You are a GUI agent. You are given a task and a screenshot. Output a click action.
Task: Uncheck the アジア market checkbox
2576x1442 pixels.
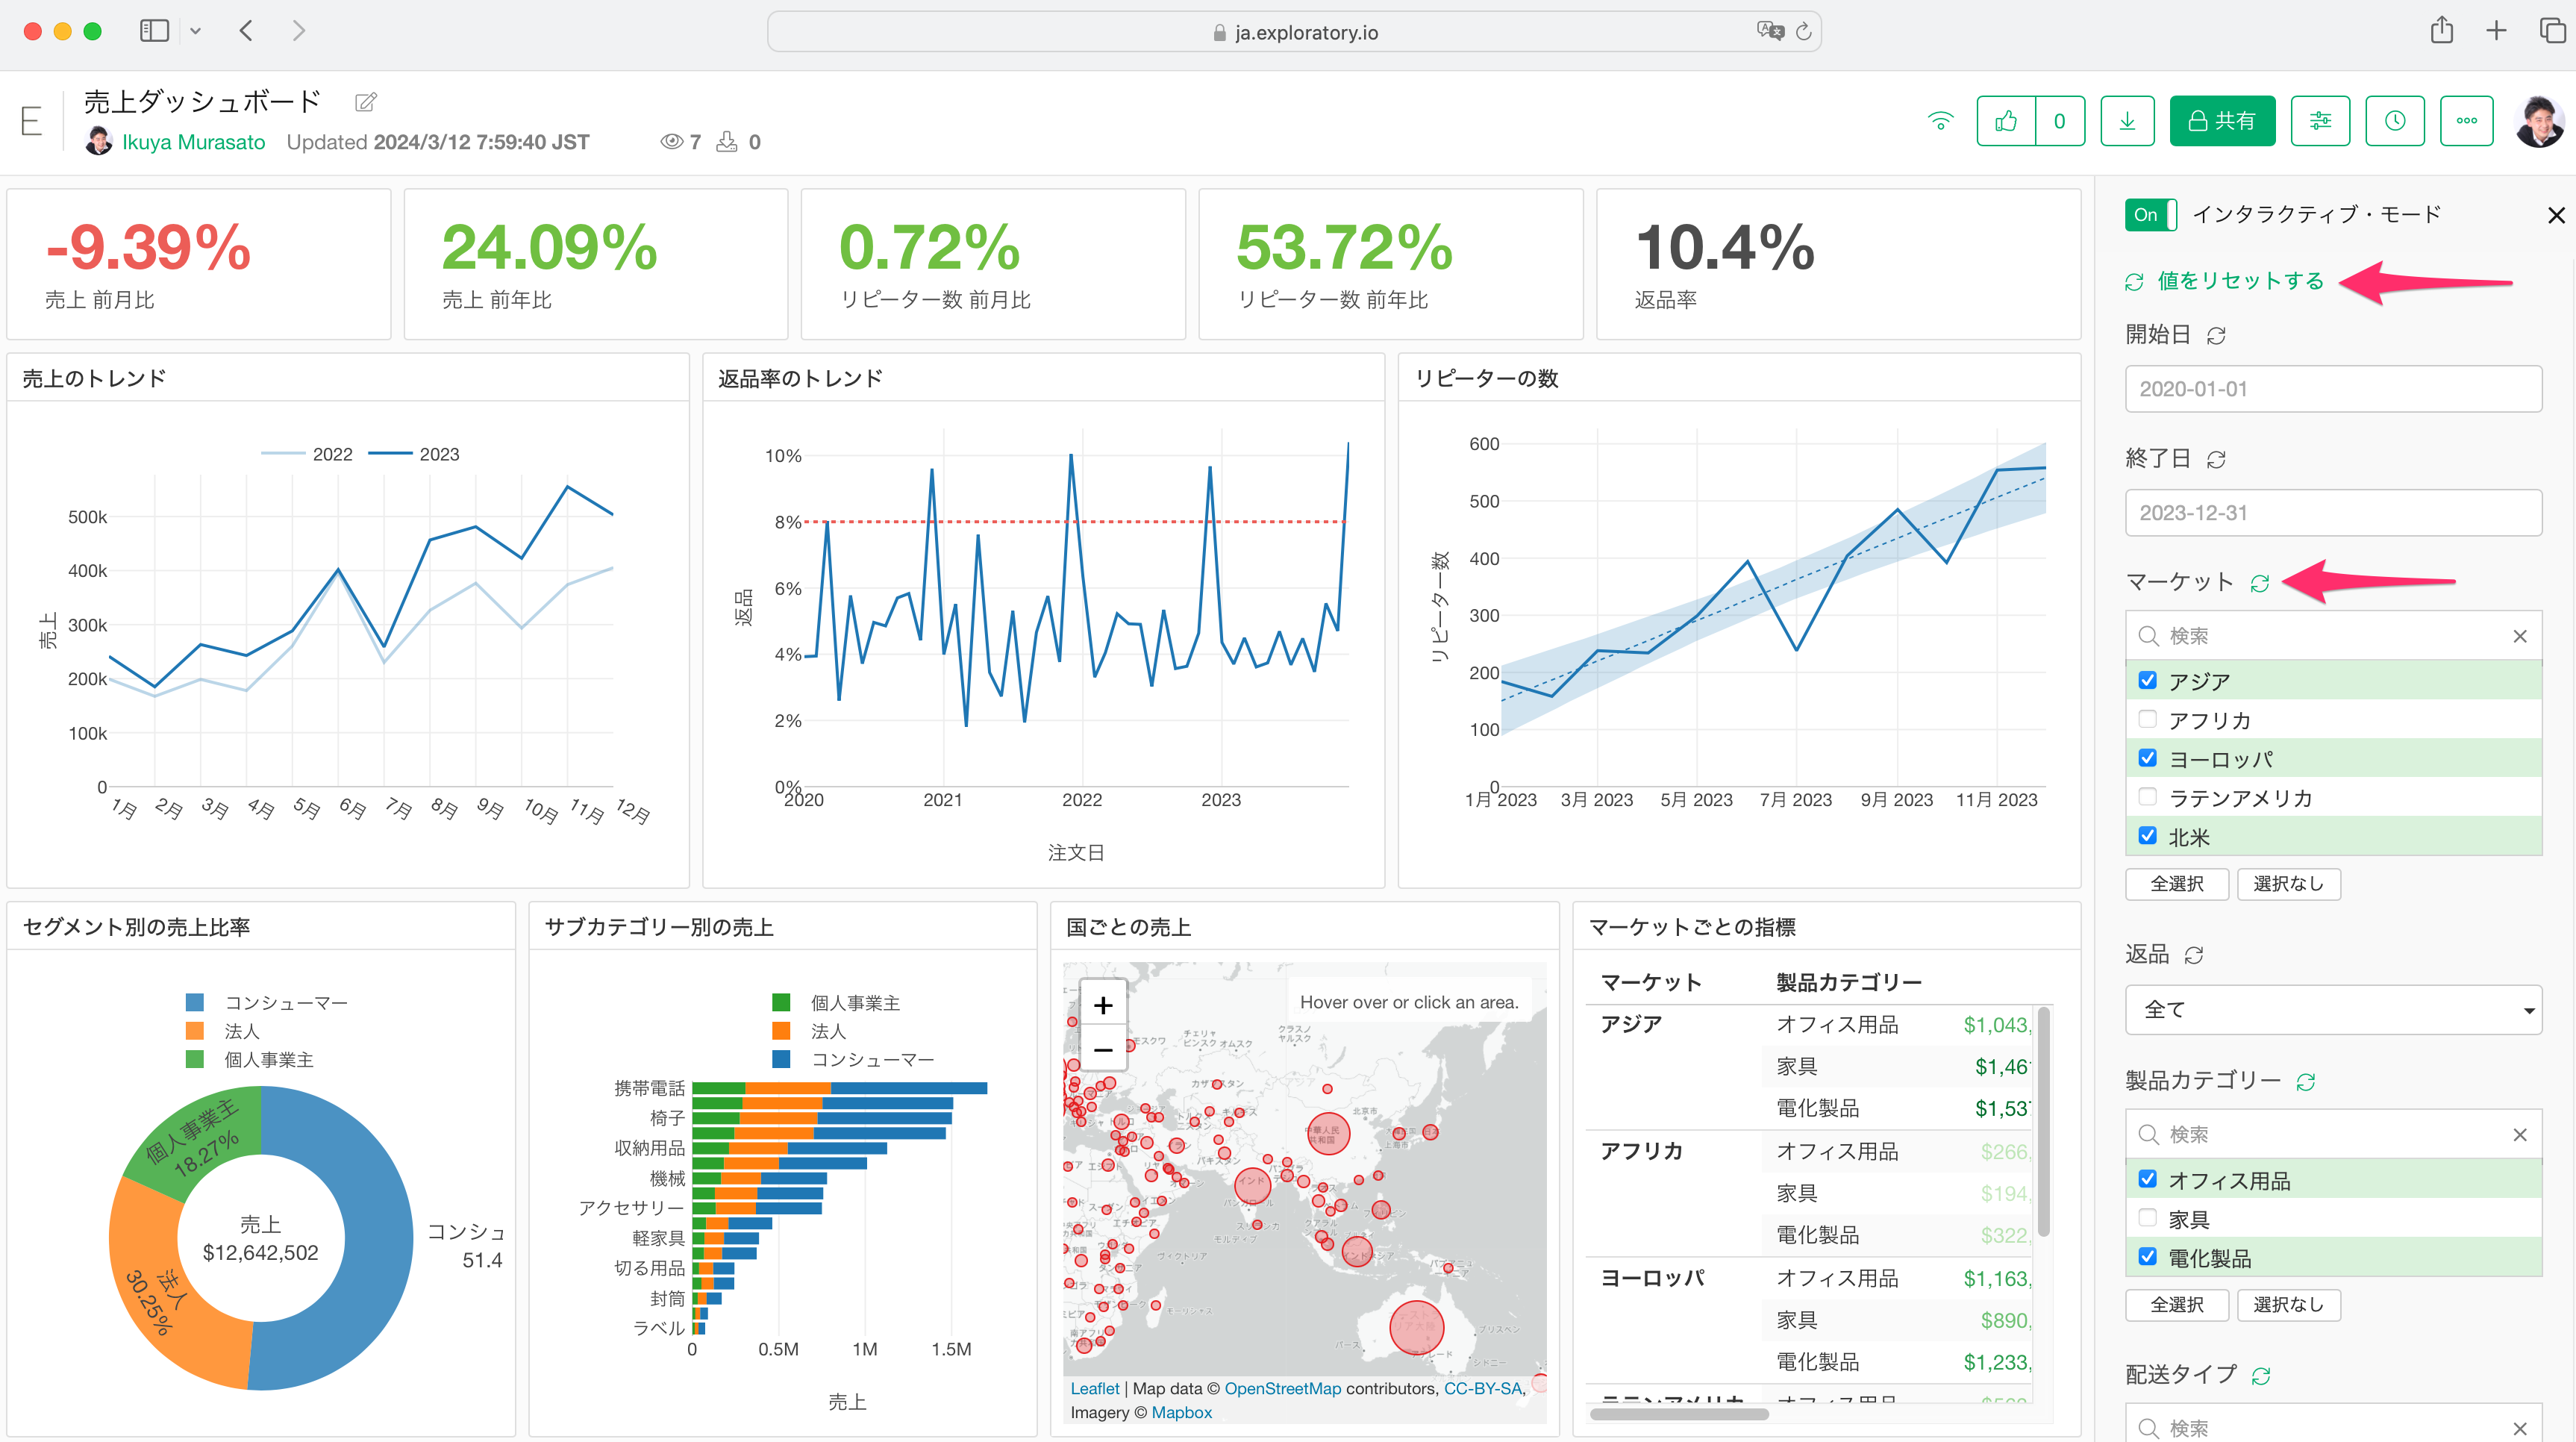(2146, 681)
